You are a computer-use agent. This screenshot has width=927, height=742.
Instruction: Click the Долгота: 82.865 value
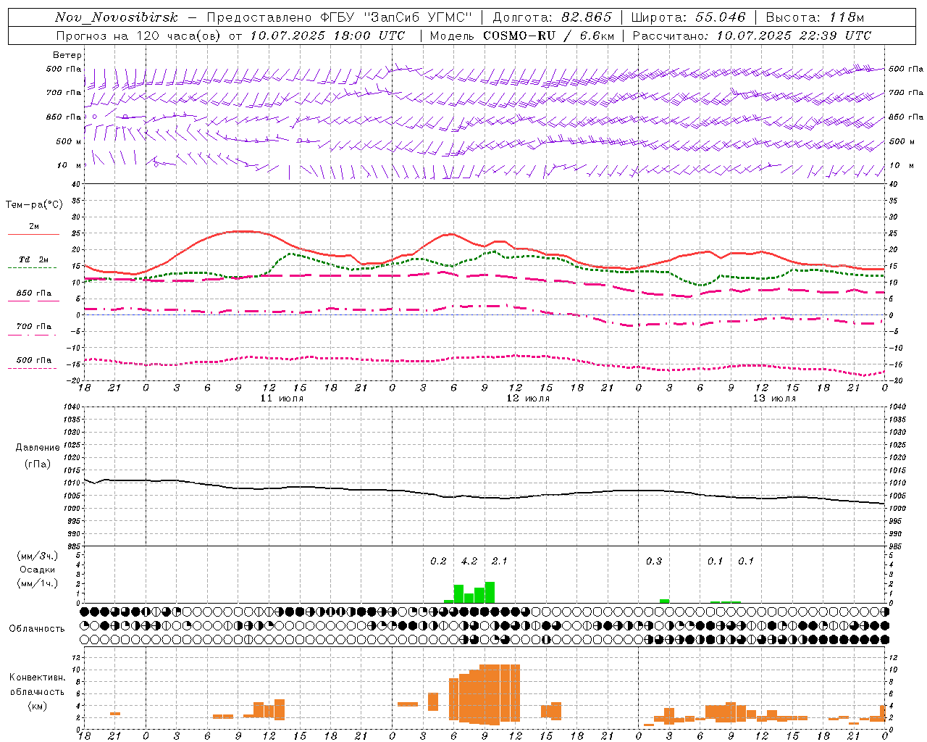click(x=552, y=17)
